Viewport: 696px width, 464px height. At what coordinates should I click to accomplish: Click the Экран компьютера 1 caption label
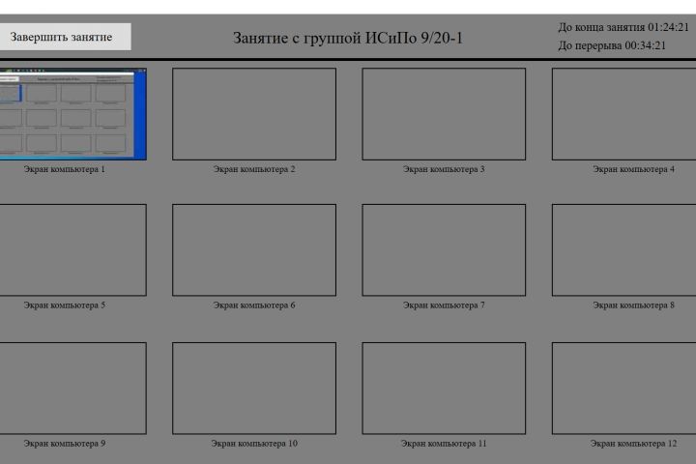click(x=65, y=169)
